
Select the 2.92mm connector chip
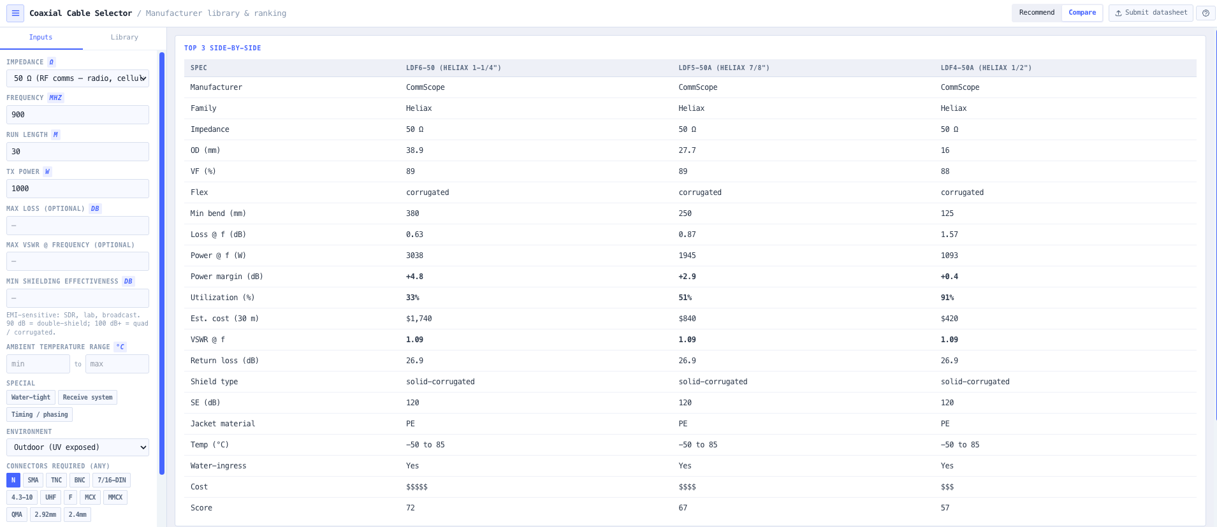(x=45, y=515)
